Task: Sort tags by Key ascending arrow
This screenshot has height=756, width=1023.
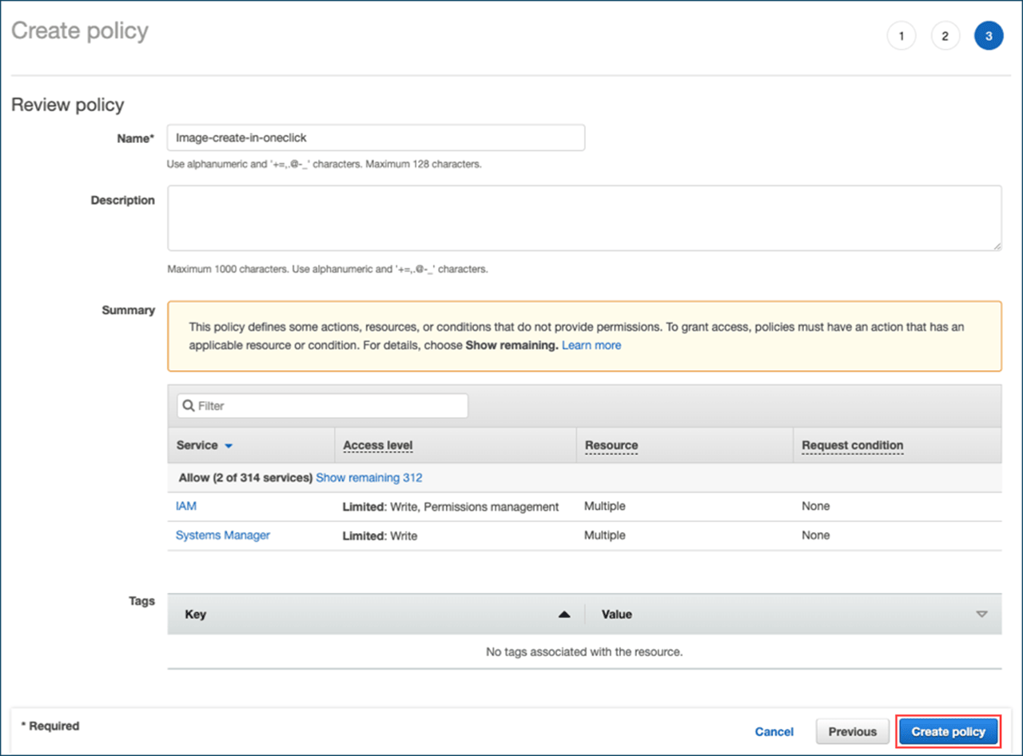Action: click(x=563, y=615)
